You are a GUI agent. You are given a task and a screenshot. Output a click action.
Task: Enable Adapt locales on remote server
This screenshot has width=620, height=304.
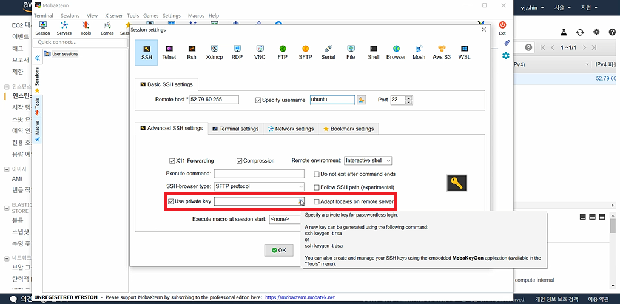[317, 201]
